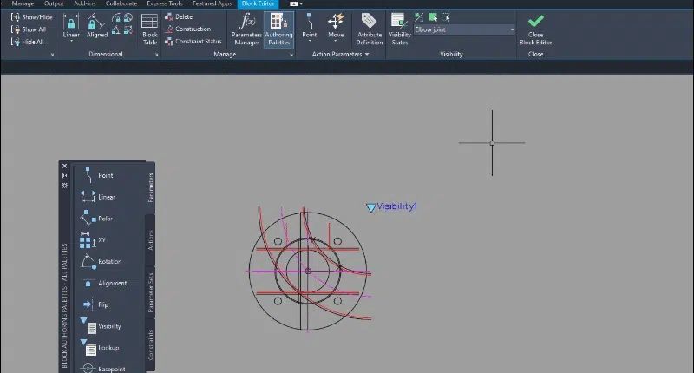Viewport: 694px width, 373px height.
Task: Switch to the Output ribbon tab
Action: 54,3
